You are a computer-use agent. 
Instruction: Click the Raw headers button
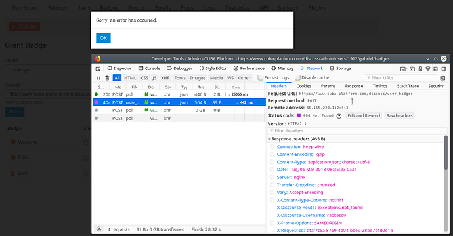[399, 115]
